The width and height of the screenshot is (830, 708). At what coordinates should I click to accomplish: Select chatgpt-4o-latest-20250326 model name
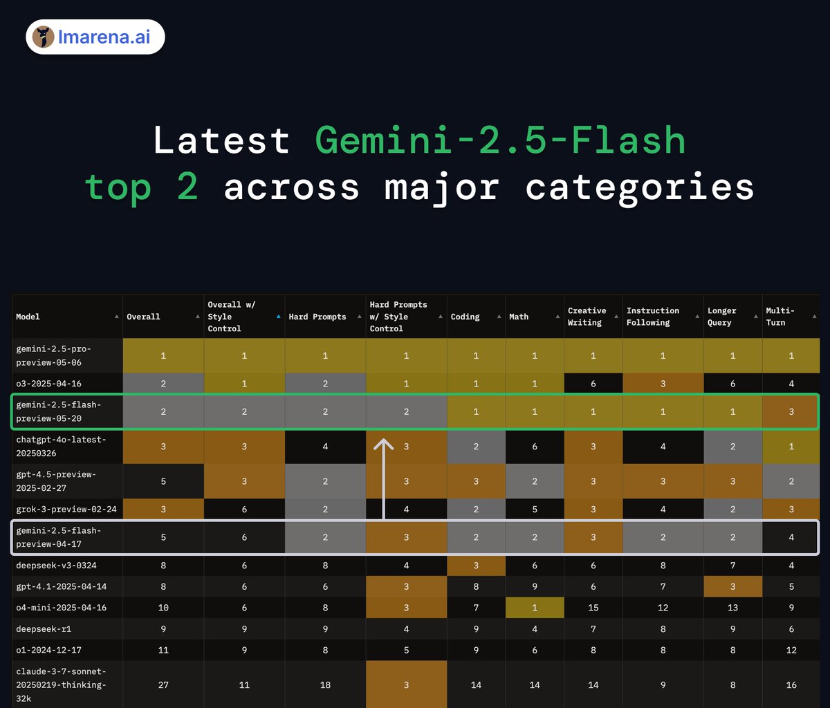click(x=61, y=446)
